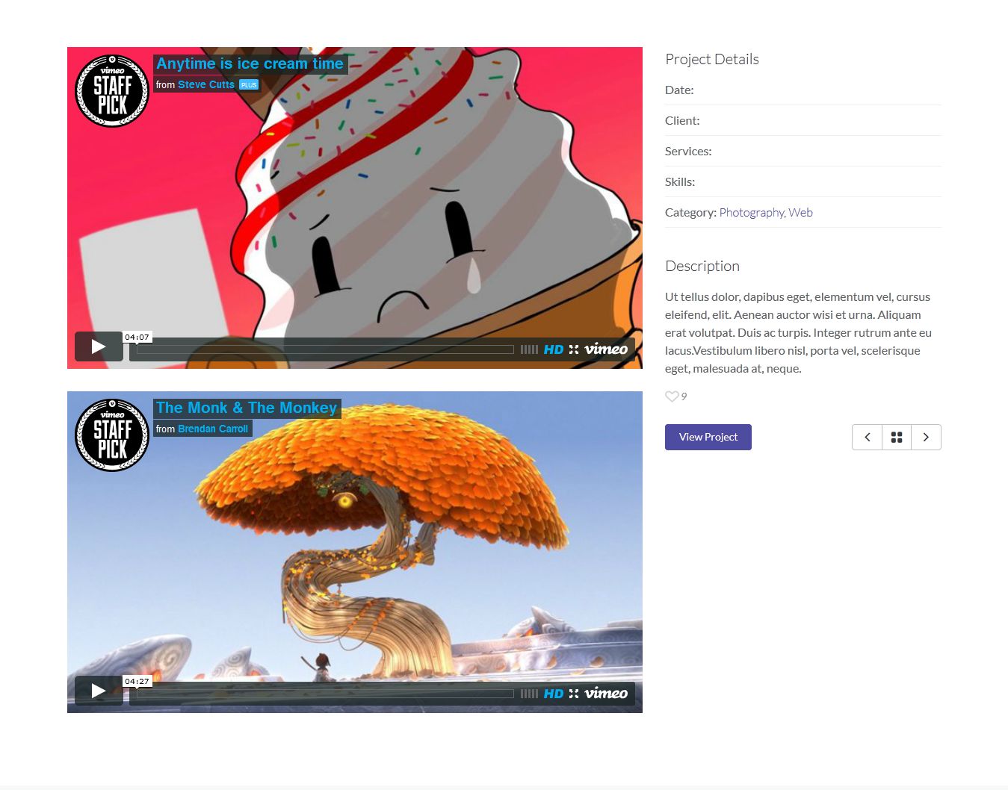
Task: Go to previous project arrow
Action: (x=867, y=438)
